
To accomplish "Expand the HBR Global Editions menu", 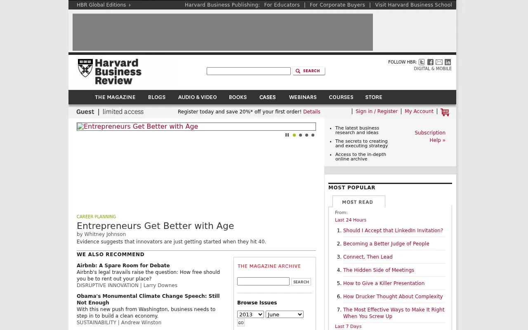I will click(104, 5).
